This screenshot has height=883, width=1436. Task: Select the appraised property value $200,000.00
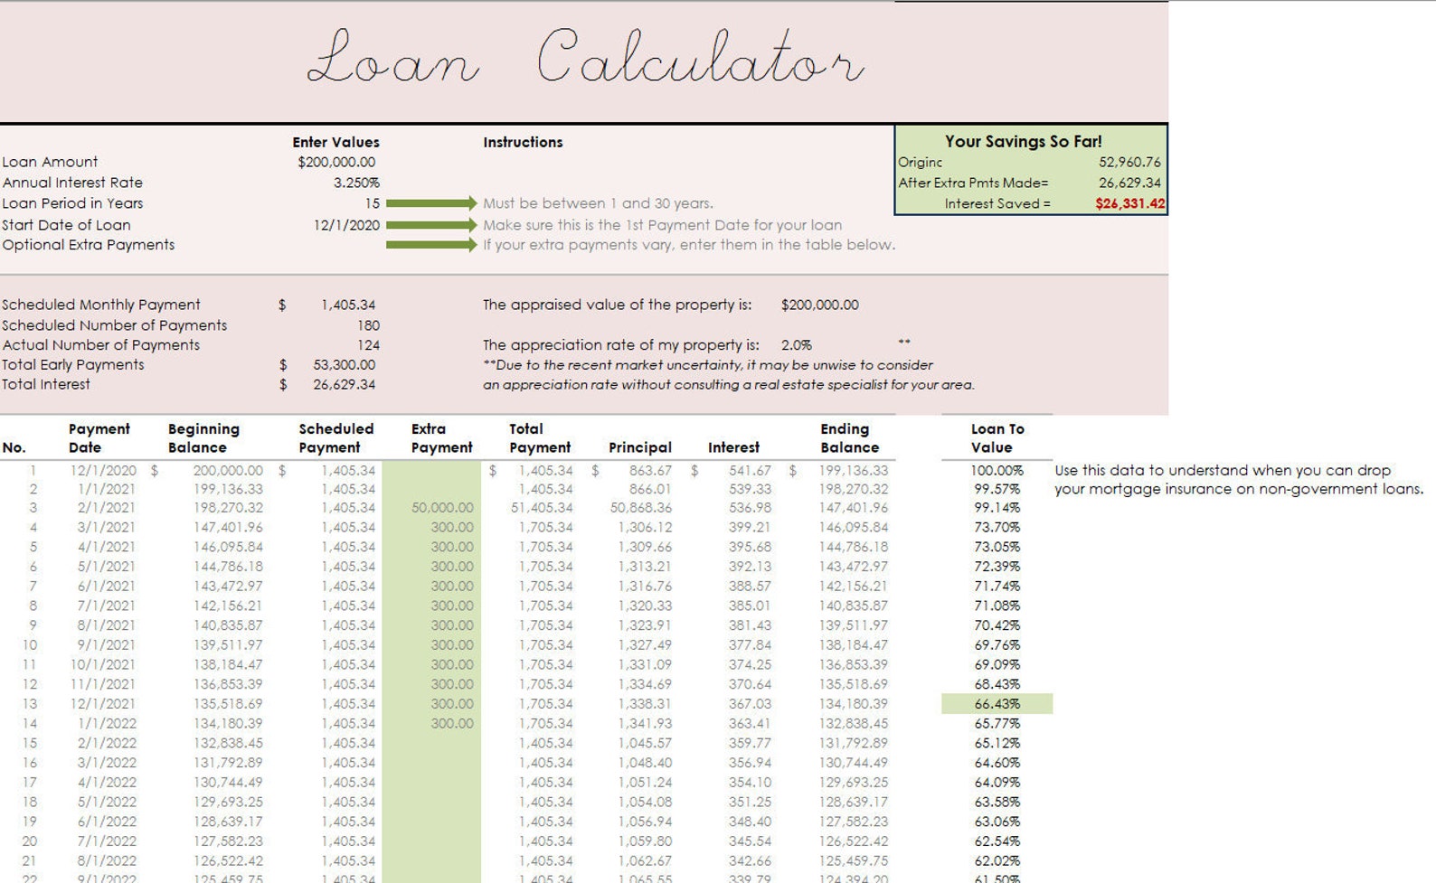click(x=820, y=305)
